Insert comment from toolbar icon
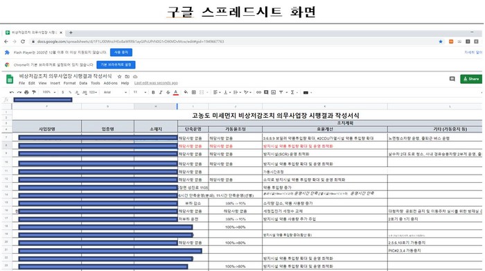This screenshot has height=271, width=485. [266, 92]
